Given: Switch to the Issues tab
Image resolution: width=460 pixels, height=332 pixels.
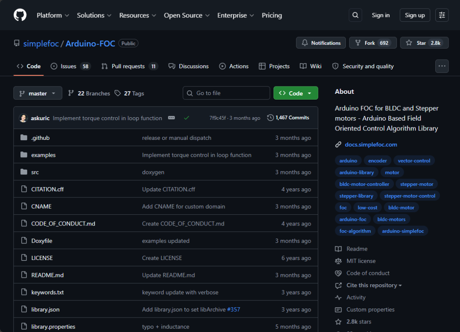Looking at the screenshot, I should pyautogui.click(x=70, y=66).
